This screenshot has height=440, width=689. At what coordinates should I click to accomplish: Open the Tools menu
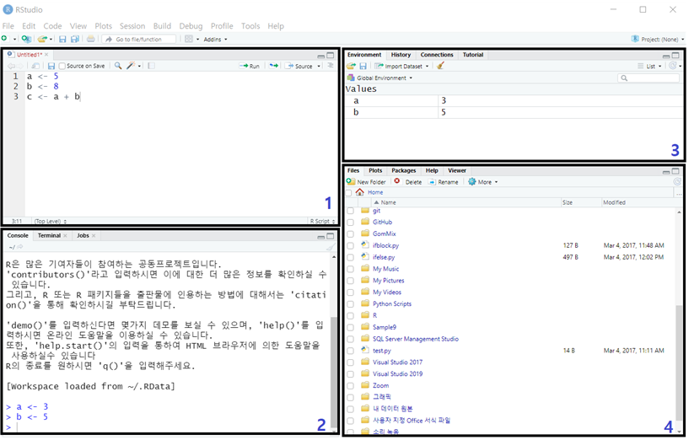click(x=250, y=26)
